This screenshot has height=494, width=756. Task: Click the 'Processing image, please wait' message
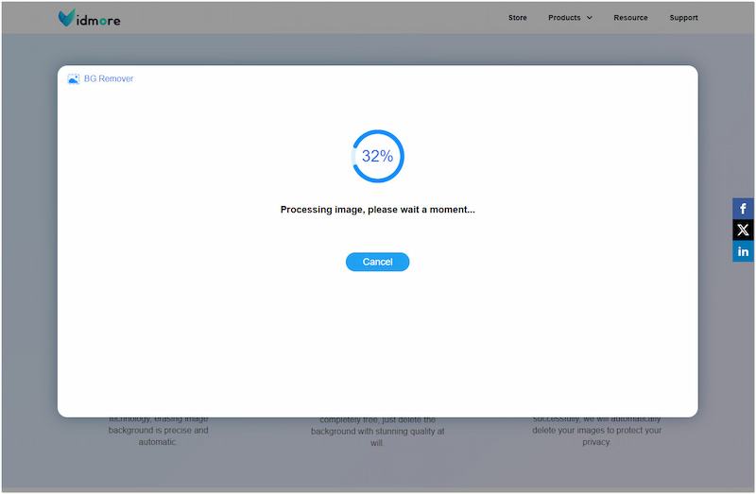(377, 210)
